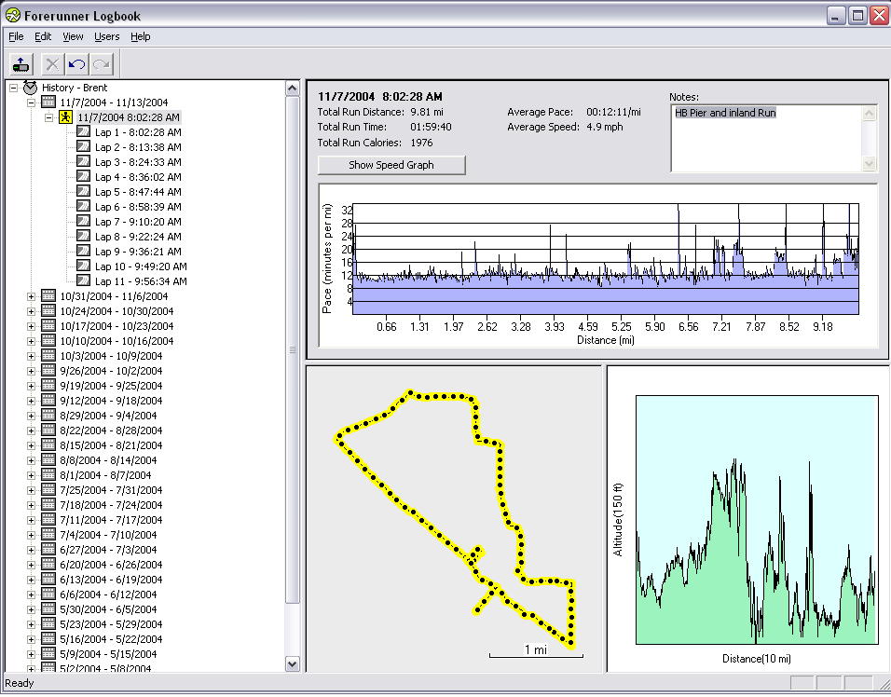Viewport: 891px width, 697px height.
Task: Select the 9/12/2004 - 9/18/2004 week
Action: (111, 401)
